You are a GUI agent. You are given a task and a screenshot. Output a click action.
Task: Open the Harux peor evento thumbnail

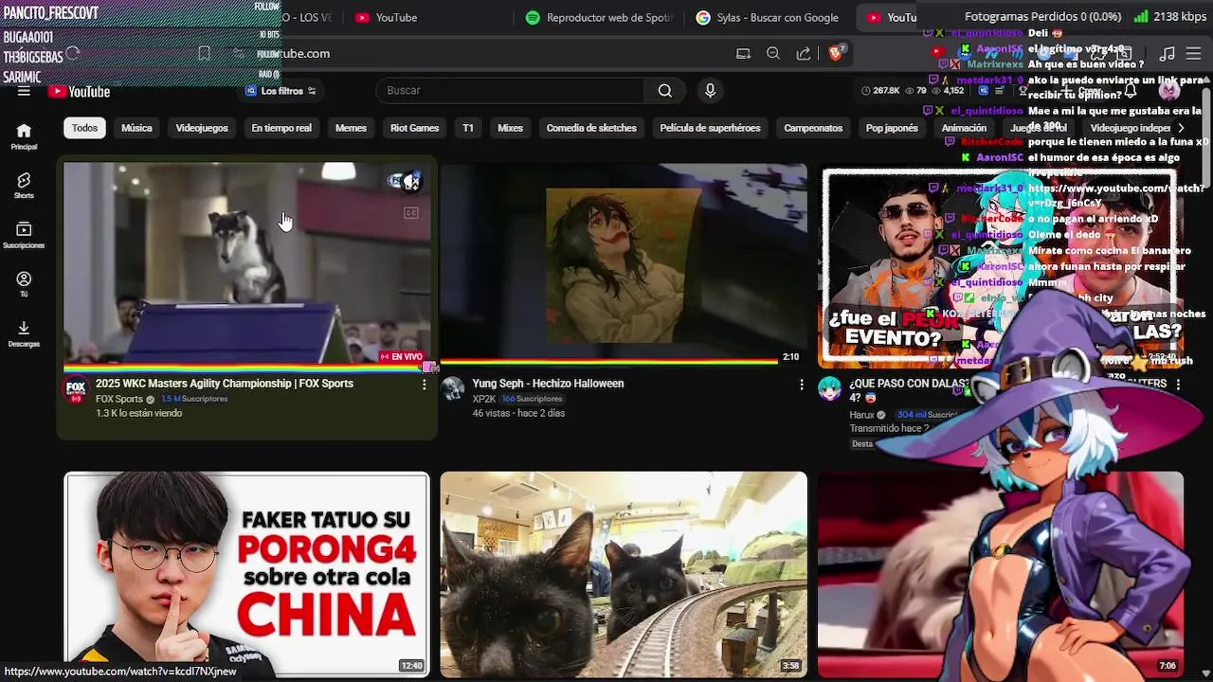coord(1000,266)
